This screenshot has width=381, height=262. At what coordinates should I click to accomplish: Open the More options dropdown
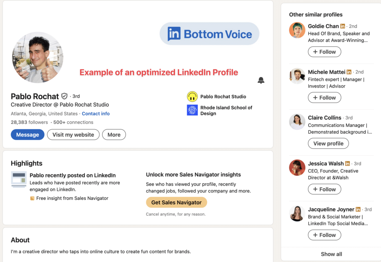[114, 135]
